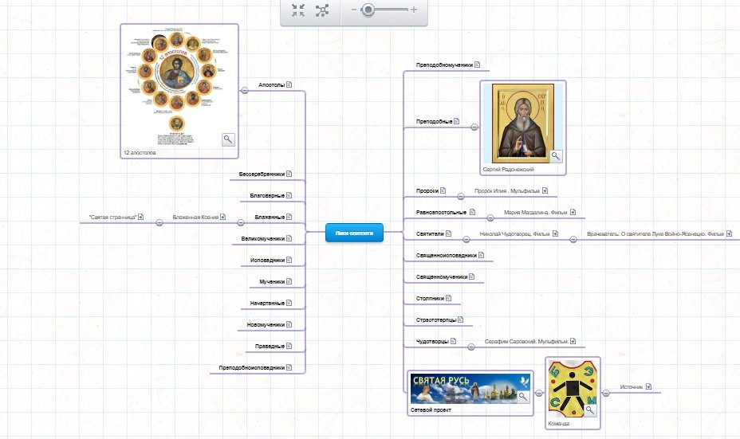
Task: Click the map layout network icon
Action: tap(322, 10)
